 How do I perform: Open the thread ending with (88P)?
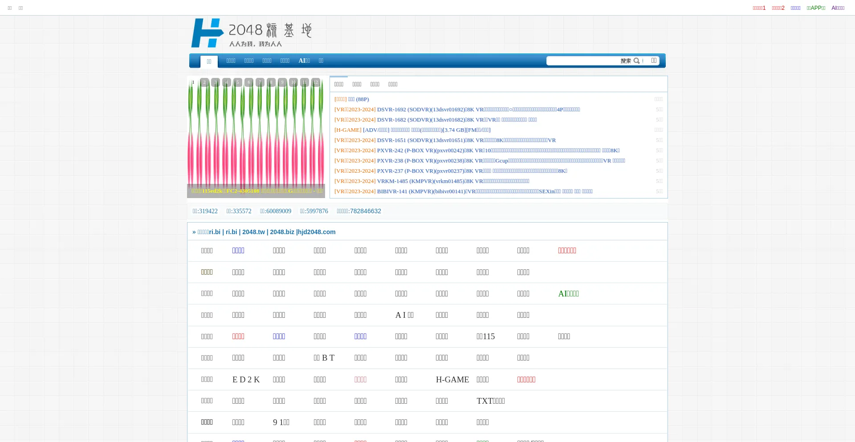click(358, 99)
